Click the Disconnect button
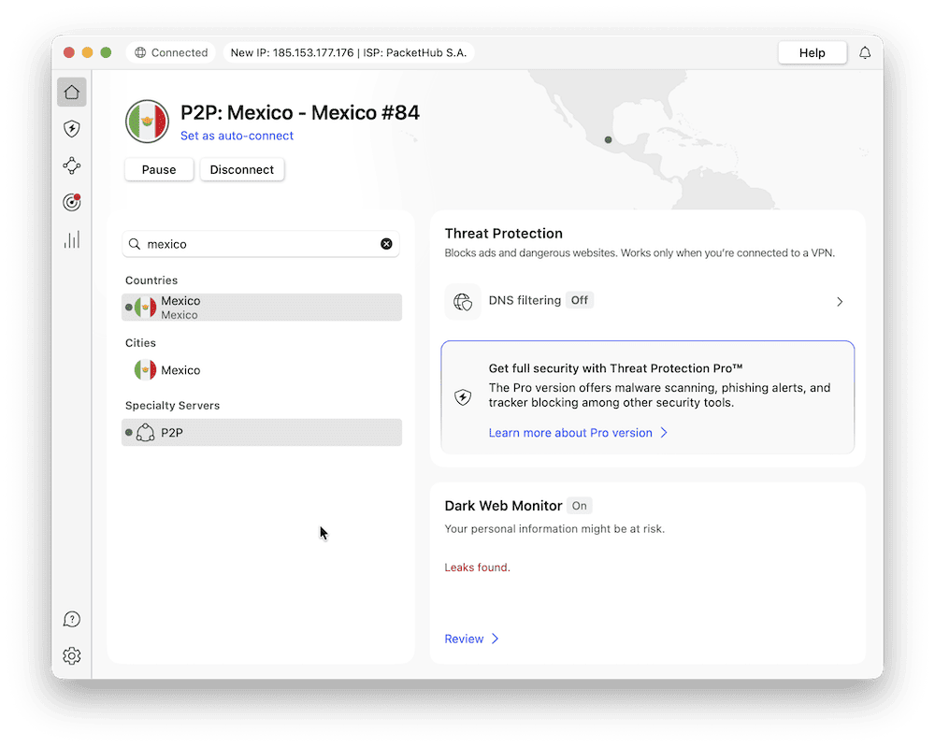Screen dimensions: 935x747 242,170
